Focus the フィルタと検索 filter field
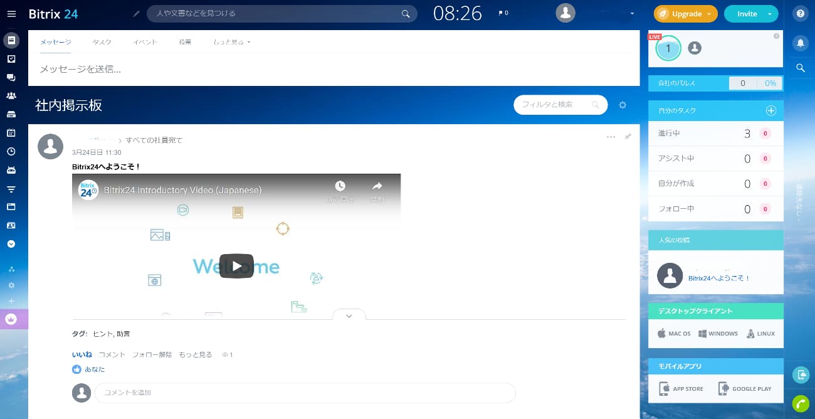 [560, 105]
